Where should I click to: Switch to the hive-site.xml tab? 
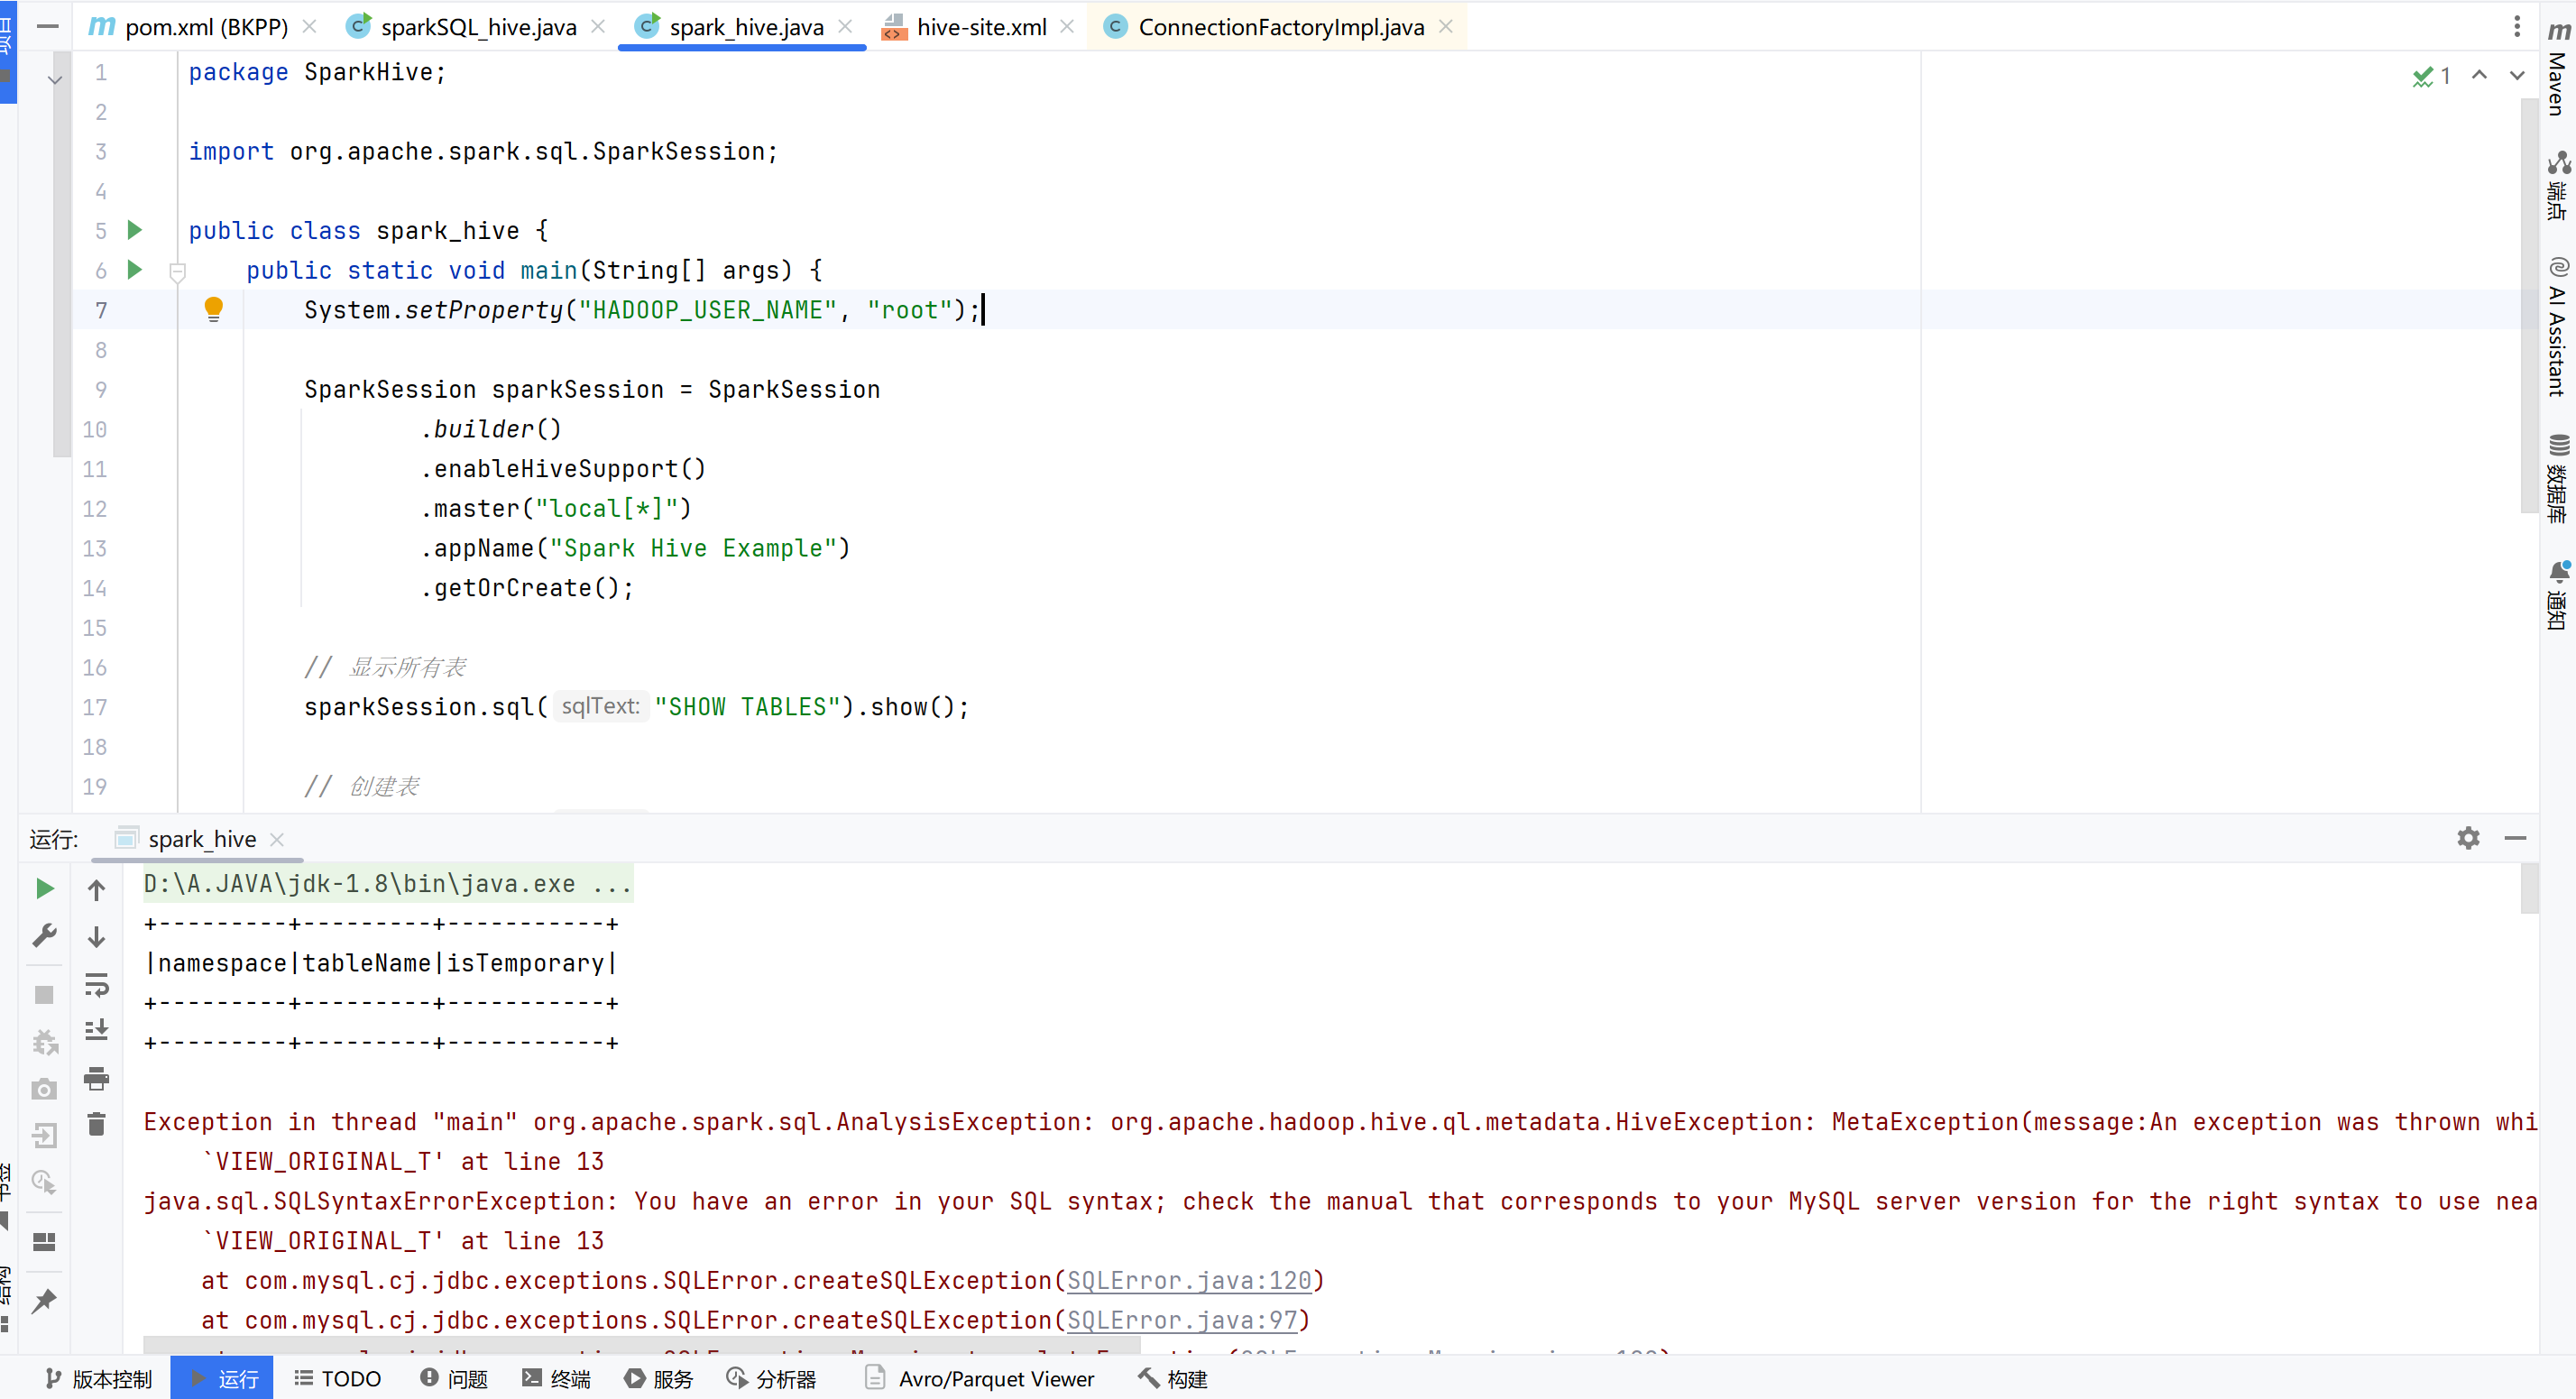pyautogui.click(x=980, y=27)
